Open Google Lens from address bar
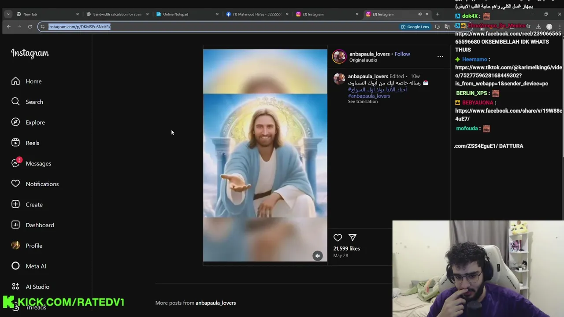The width and height of the screenshot is (564, 317). pyautogui.click(x=415, y=27)
